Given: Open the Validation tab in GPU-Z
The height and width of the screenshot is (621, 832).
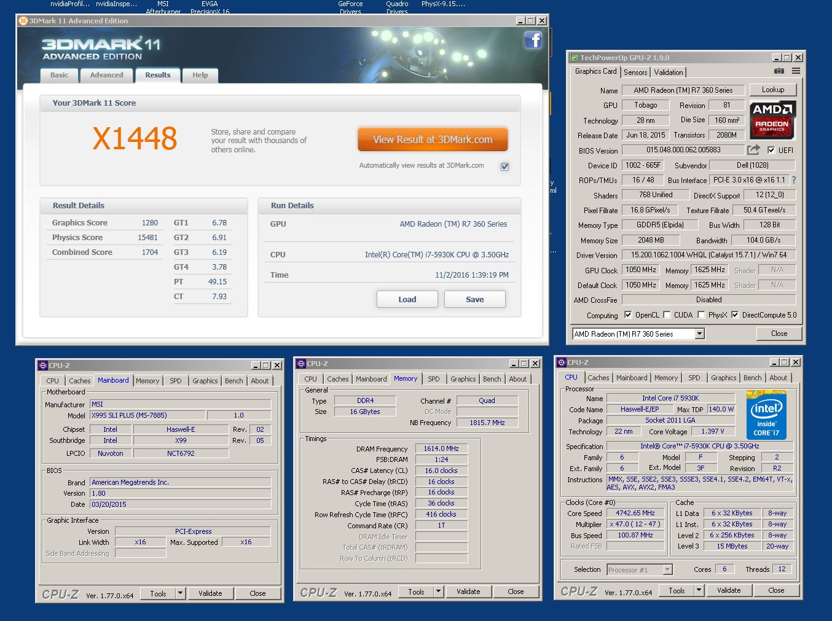Looking at the screenshot, I should [669, 72].
